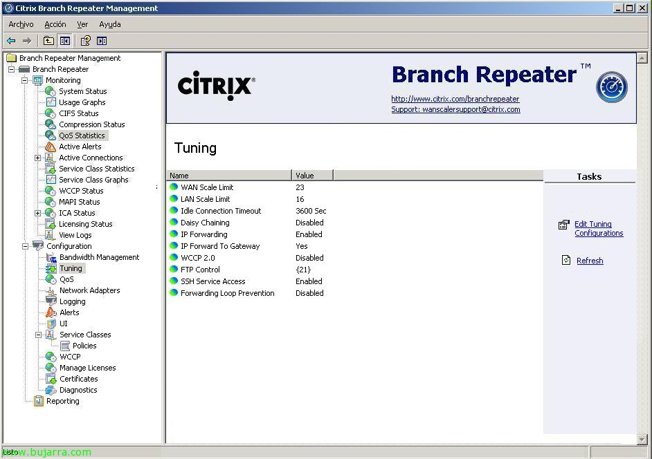The width and height of the screenshot is (652, 459).
Task: Expand the ICA Status node
Action: tap(38, 213)
